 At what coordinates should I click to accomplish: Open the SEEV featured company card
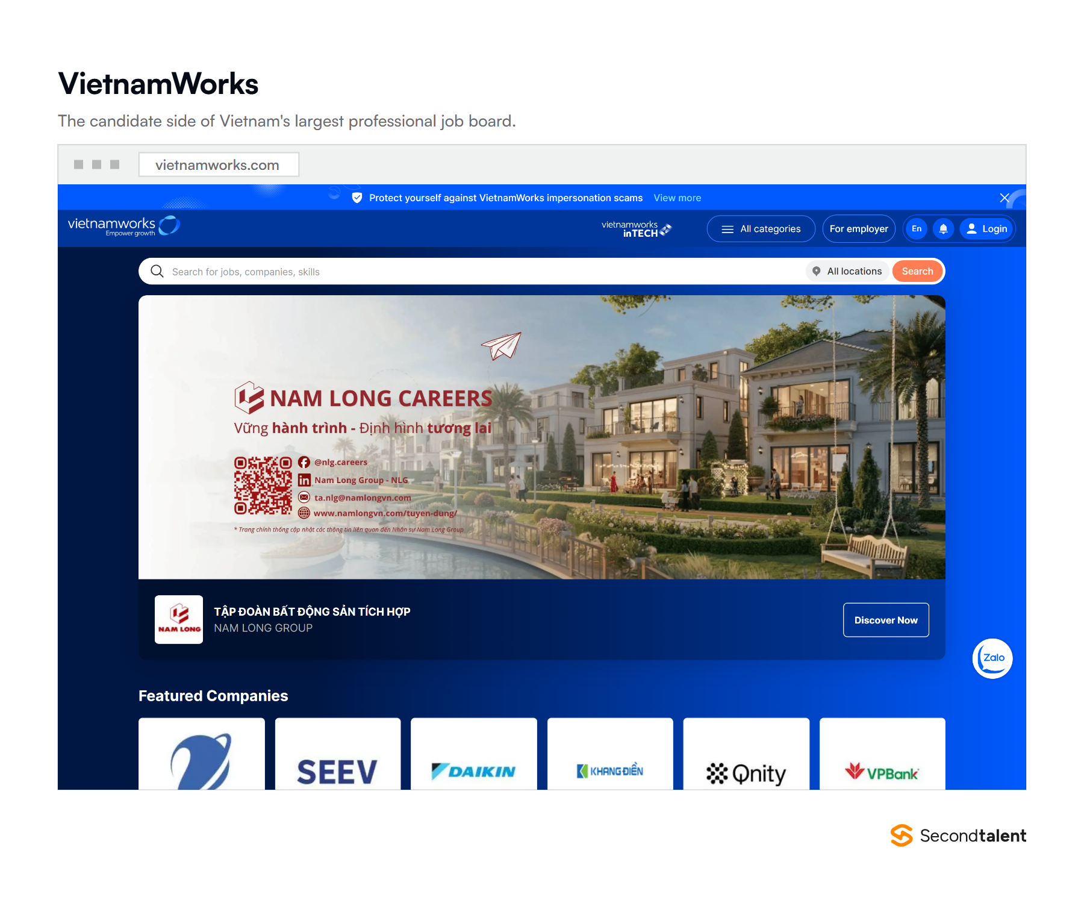(x=338, y=754)
